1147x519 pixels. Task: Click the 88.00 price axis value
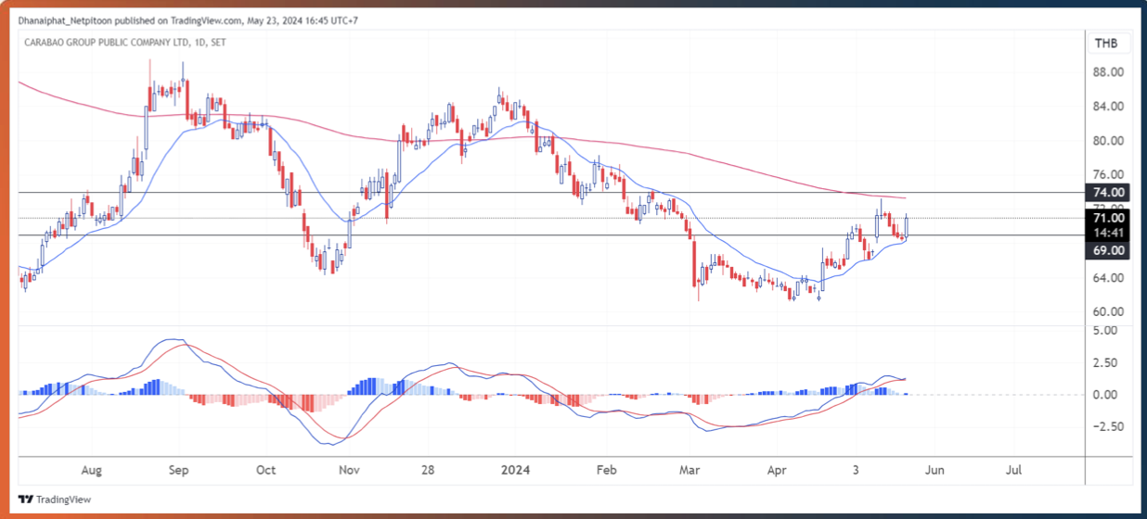(1110, 72)
